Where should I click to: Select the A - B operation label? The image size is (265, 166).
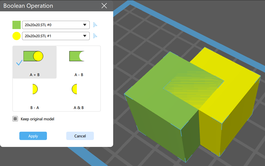79,75
